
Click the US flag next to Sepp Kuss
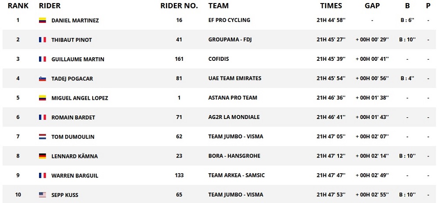pyautogui.click(x=43, y=195)
